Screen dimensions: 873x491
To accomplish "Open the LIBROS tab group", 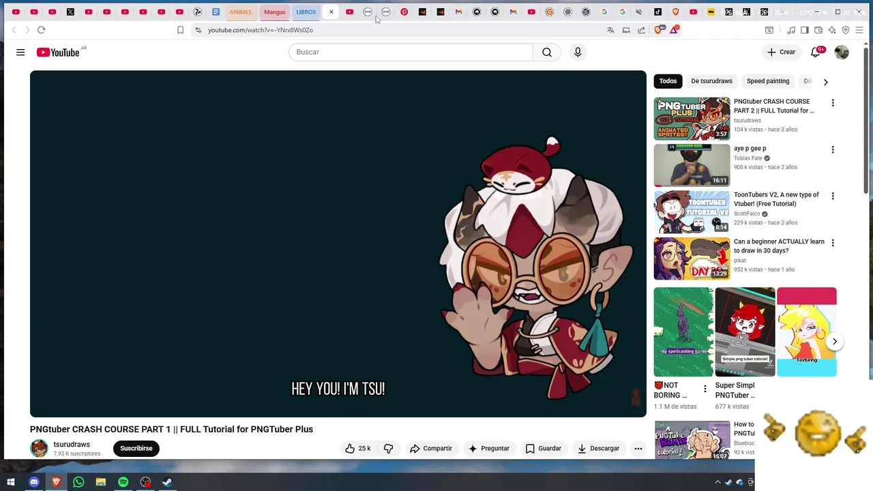I will [306, 12].
